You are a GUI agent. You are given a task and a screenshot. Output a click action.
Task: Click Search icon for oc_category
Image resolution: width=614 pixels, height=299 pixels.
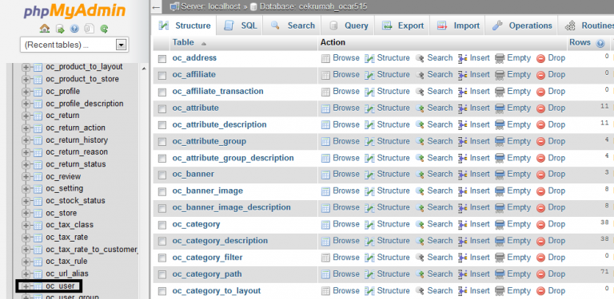tap(420, 225)
